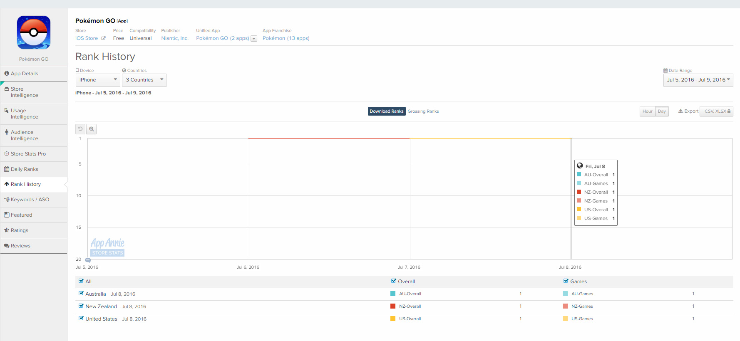740x341 pixels.
Task: Open the iPhone device dropdown
Action: [x=98, y=80]
